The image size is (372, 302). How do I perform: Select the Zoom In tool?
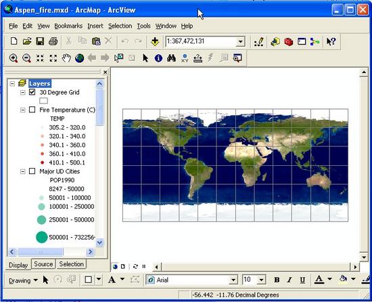click(x=14, y=58)
